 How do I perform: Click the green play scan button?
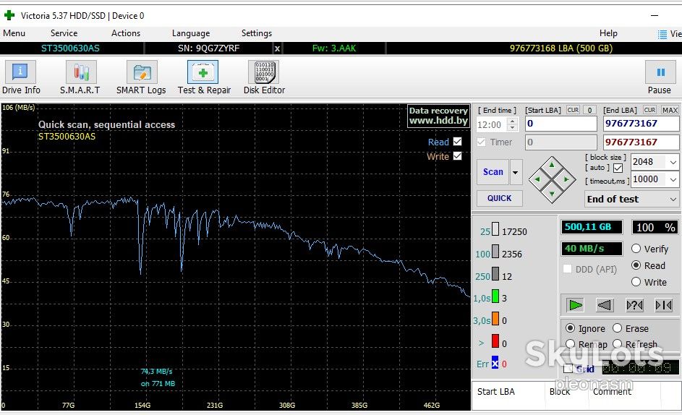575,305
